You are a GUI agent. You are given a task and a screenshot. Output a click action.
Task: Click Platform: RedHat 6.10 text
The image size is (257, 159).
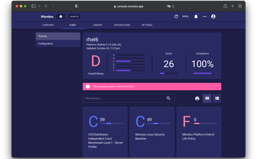pyautogui.click(x=104, y=45)
